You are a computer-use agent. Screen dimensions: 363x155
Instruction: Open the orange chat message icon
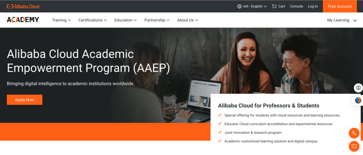354,146
